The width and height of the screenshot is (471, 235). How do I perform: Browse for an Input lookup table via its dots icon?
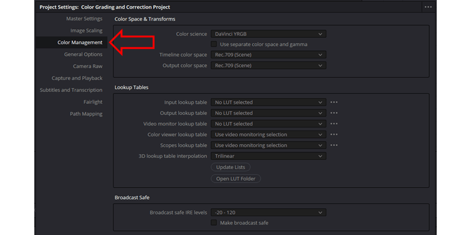click(334, 102)
